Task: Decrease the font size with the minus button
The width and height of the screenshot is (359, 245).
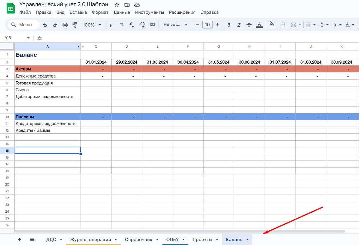Action: 197,25
